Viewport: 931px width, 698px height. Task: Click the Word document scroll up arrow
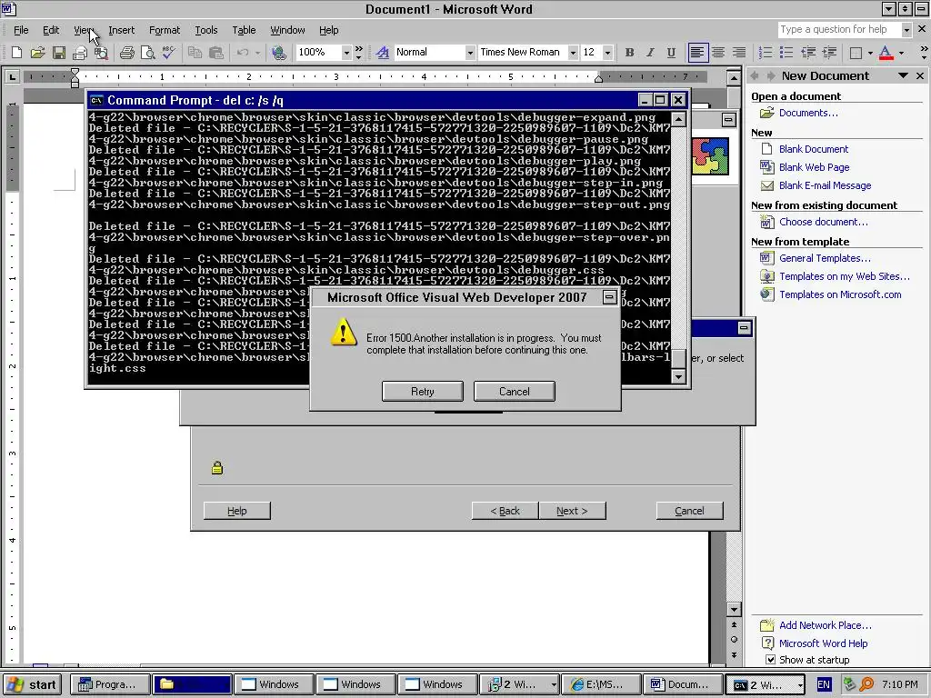(x=734, y=78)
